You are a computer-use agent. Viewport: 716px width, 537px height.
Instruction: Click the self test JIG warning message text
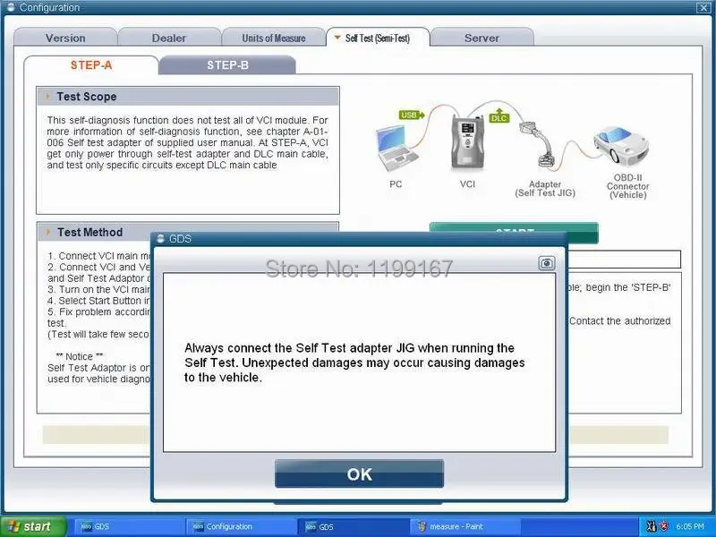click(x=354, y=362)
